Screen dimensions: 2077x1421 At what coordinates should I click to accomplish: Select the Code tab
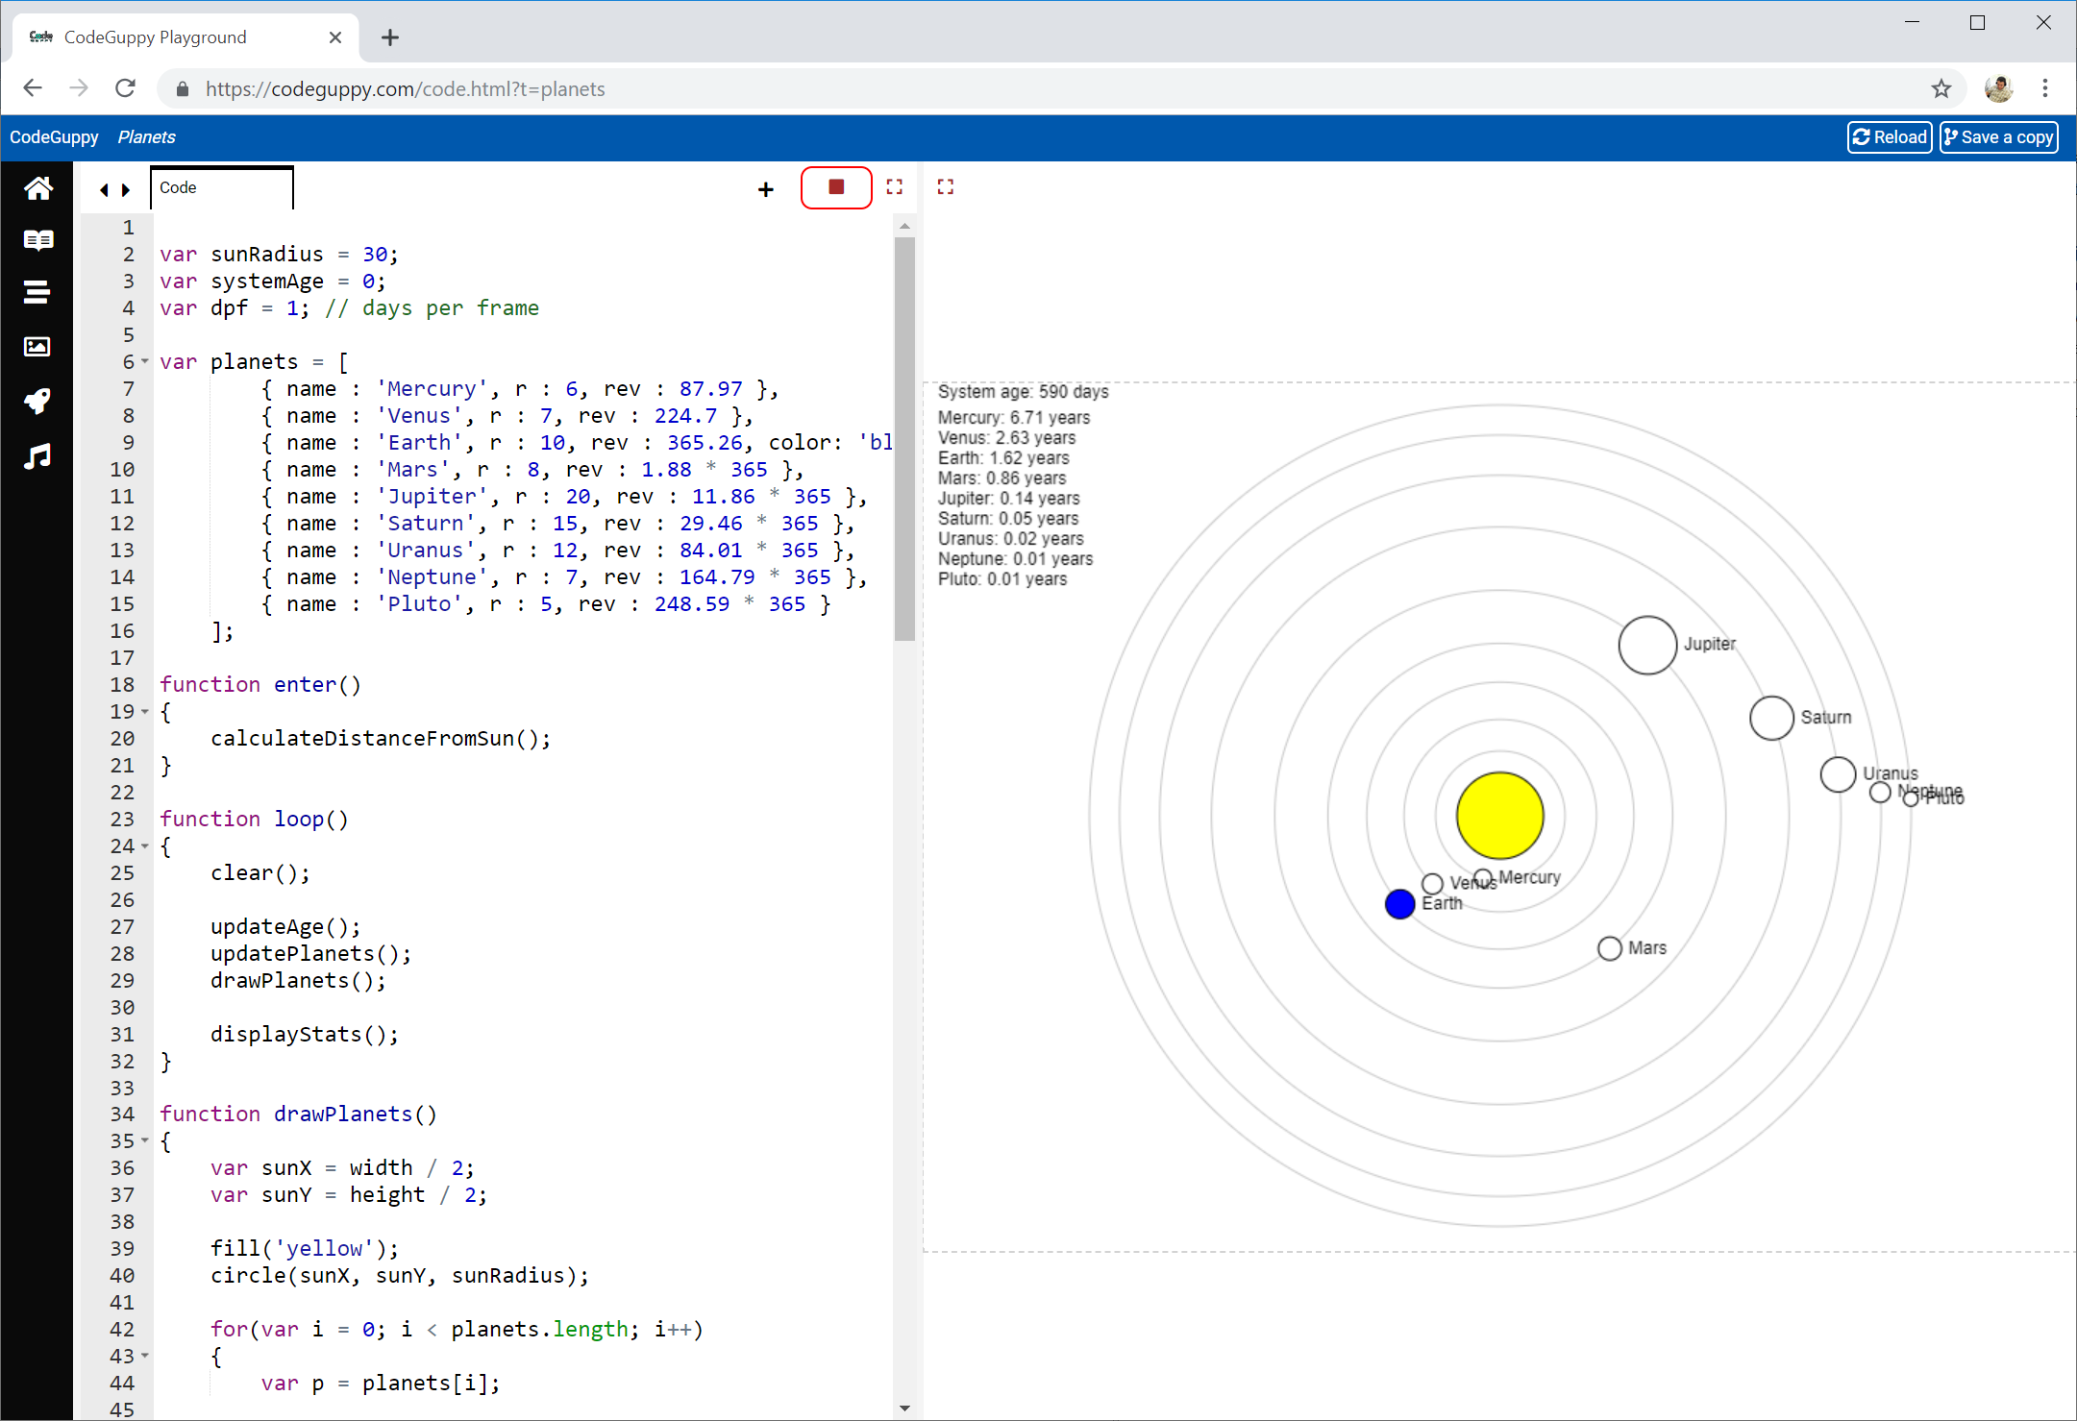pyautogui.click(x=221, y=188)
